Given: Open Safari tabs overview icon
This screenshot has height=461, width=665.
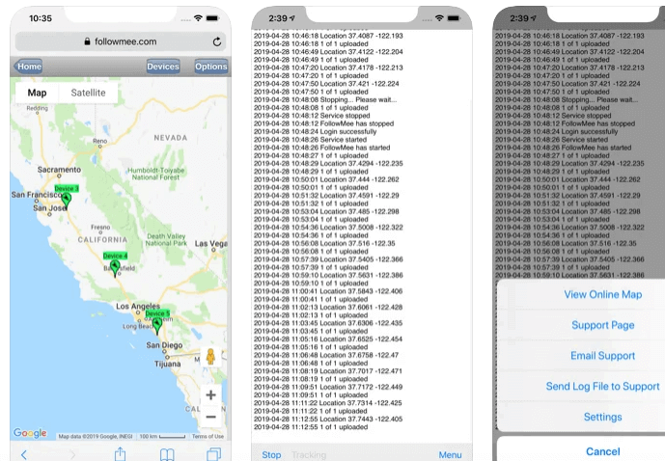Looking at the screenshot, I should click(213, 454).
